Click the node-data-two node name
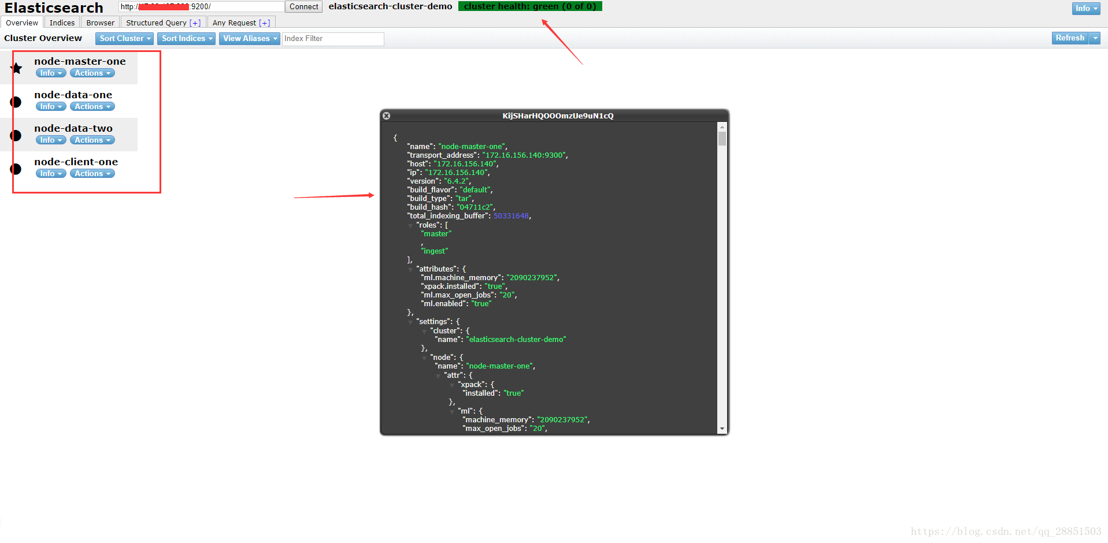The height and width of the screenshot is (543, 1108). pos(73,128)
